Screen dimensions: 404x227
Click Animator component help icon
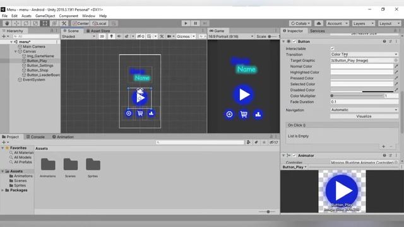coord(384,156)
